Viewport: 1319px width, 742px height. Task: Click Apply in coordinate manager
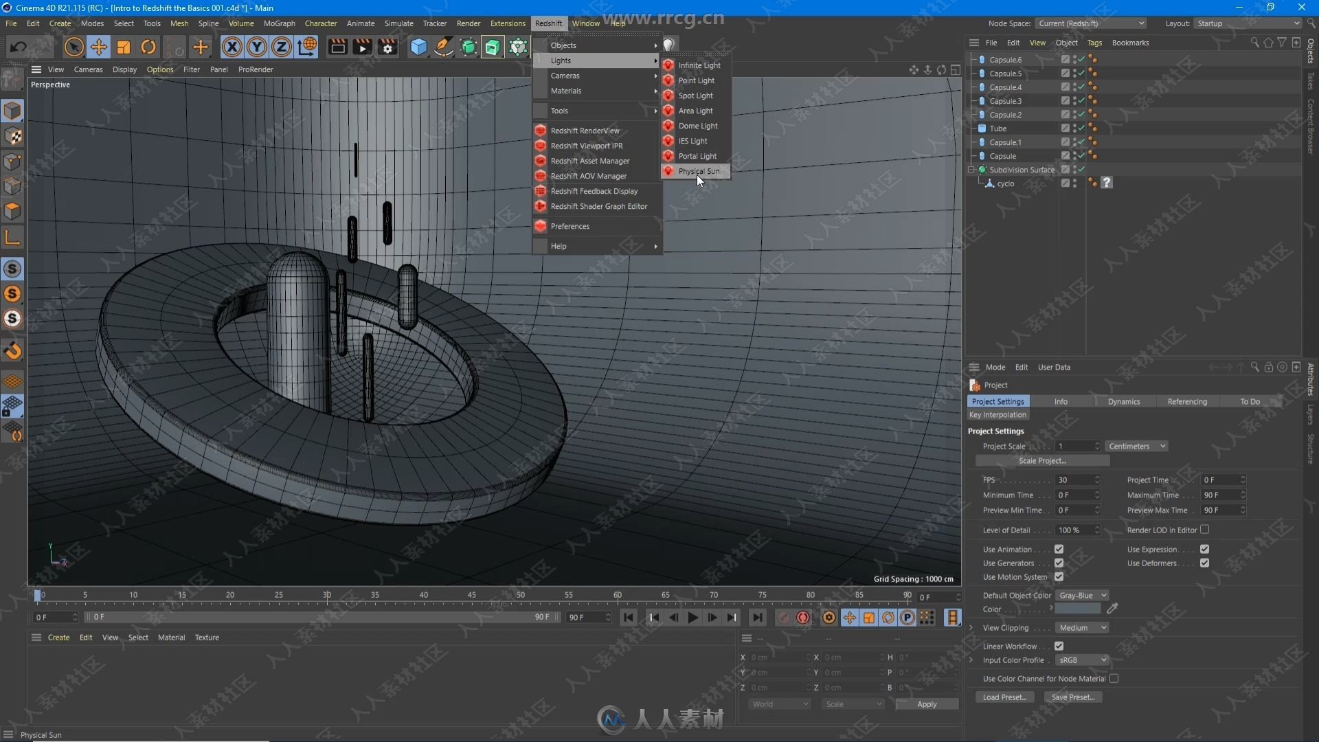tap(927, 704)
